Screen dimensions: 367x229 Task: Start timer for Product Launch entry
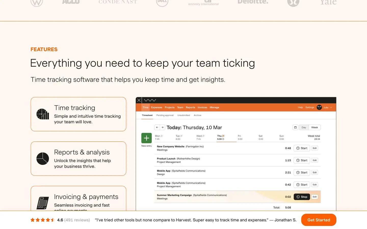302,160
